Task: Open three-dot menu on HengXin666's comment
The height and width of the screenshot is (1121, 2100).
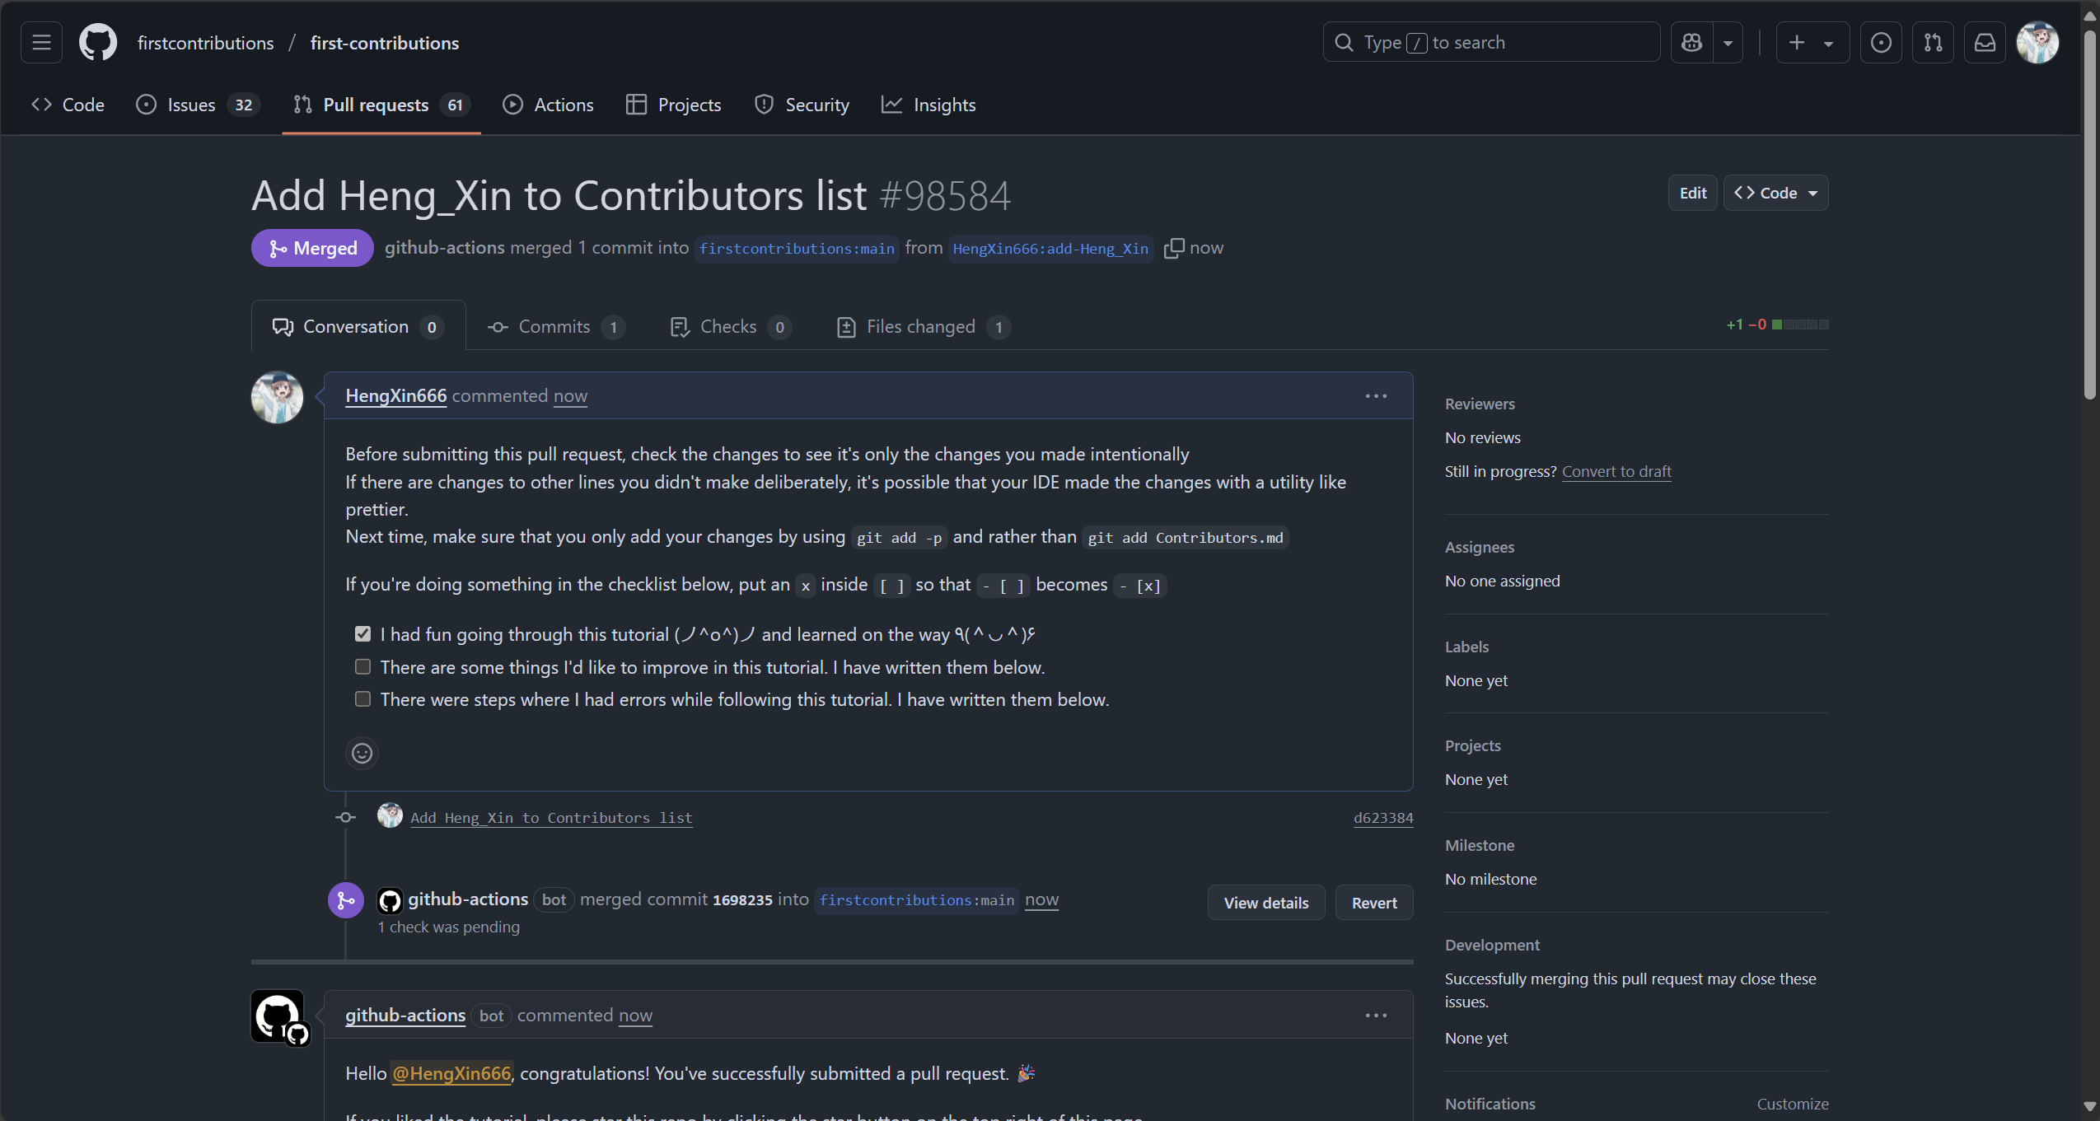Action: coord(1375,396)
